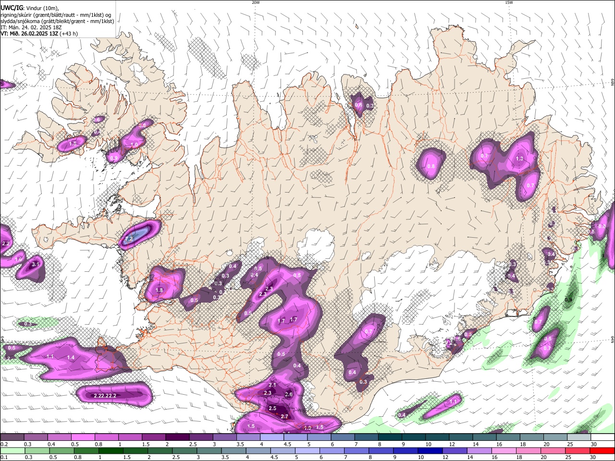Click the crimson 25–30 rain legend swatch
Image resolution: width=615 pixels, height=461 pixels.
[x=578, y=451]
